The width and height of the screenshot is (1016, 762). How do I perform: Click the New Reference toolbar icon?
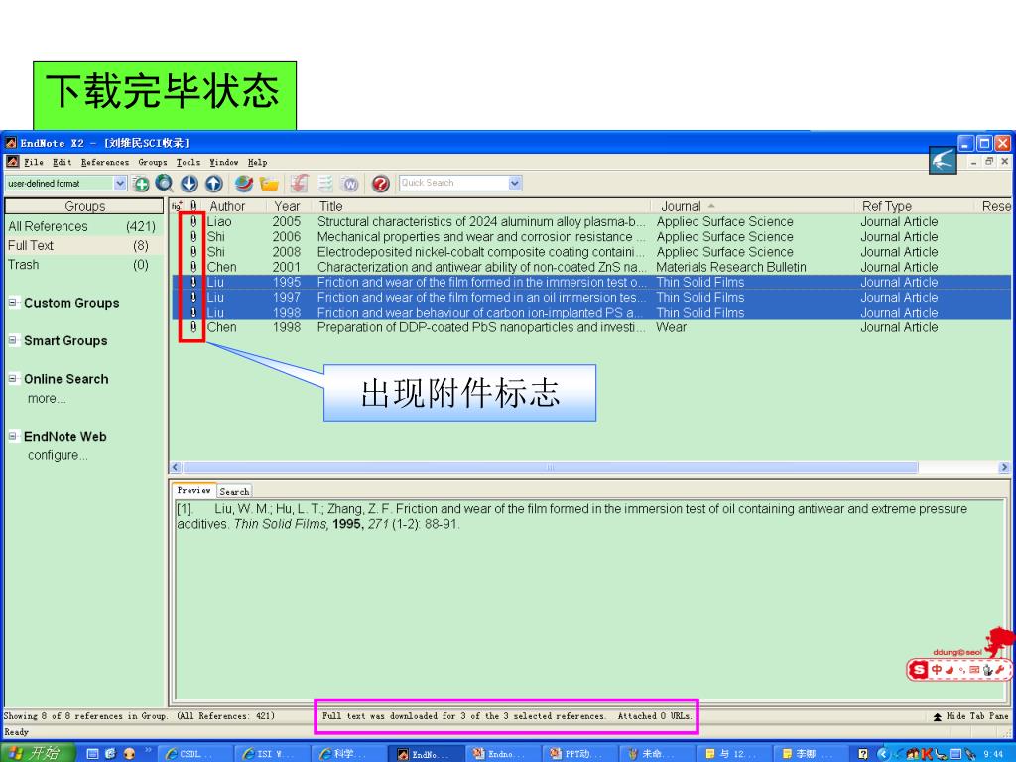141,184
